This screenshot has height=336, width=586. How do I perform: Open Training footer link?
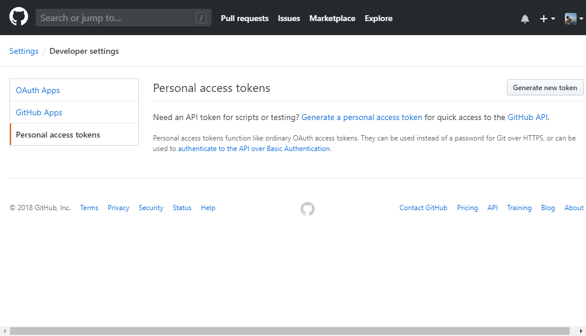[x=519, y=208]
